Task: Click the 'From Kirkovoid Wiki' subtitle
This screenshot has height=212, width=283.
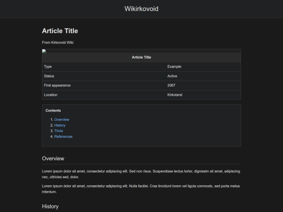Action: (x=58, y=42)
